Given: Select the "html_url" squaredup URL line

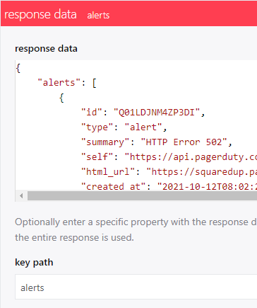Looking at the screenshot, I should click(x=169, y=172).
